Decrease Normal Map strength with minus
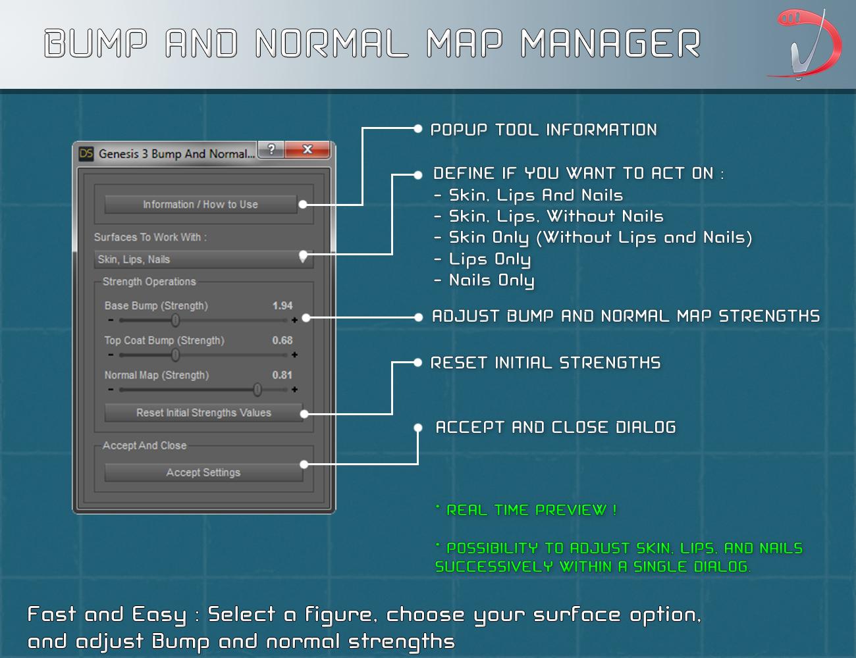Viewport: 856px width, 658px height. (x=111, y=390)
